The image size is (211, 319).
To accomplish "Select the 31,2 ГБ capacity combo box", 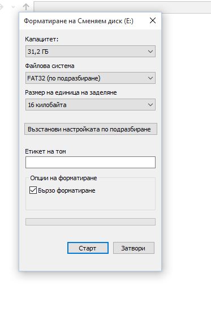I will click(x=91, y=52).
